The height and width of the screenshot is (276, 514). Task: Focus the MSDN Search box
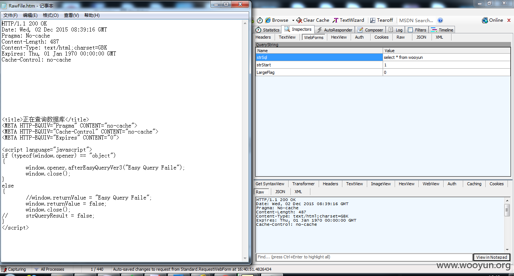pos(416,21)
